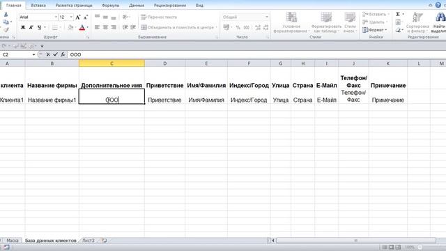Click the formula bar containing ООО
The height and width of the screenshot is (251, 446).
coord(256,54)
